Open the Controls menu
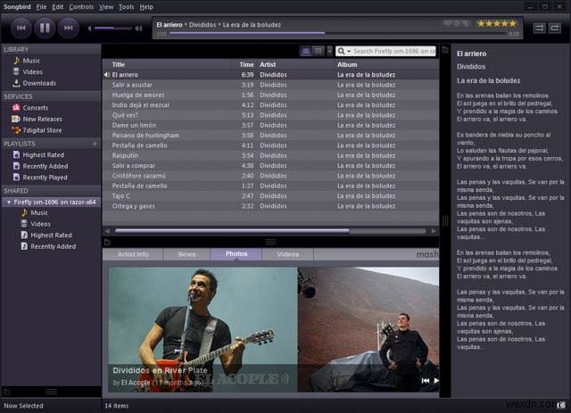 [80, 6]
